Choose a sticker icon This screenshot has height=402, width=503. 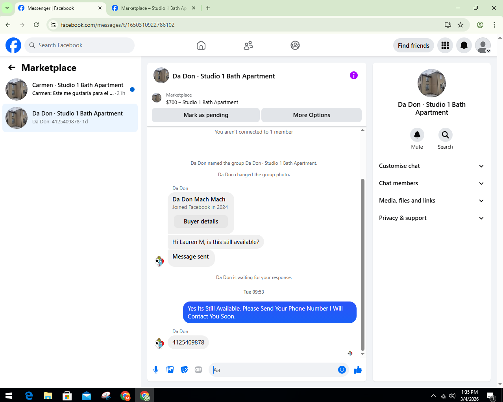184,370
